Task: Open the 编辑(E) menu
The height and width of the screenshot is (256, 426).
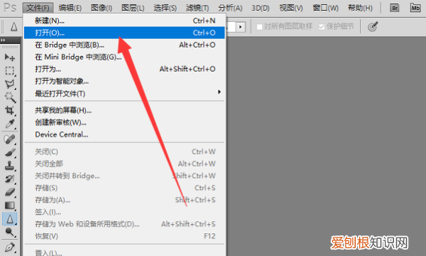Action: 70,8
